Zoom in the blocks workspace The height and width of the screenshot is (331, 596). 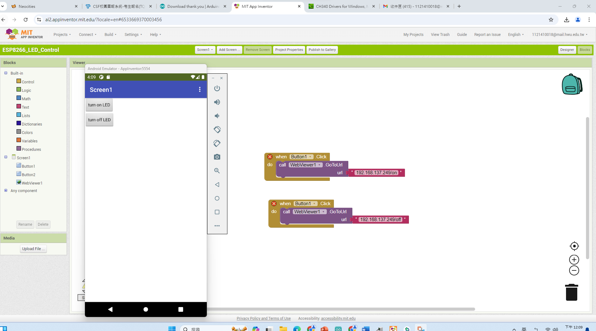coord(574,260)
